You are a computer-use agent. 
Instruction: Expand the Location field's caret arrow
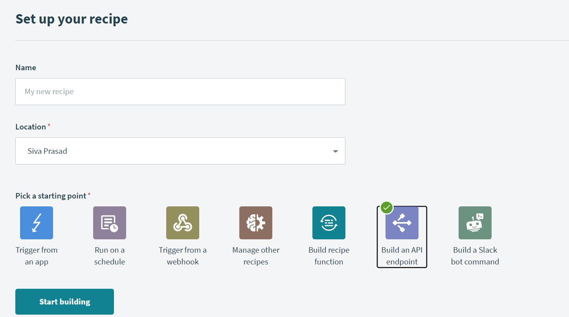[x=335, y=151]
